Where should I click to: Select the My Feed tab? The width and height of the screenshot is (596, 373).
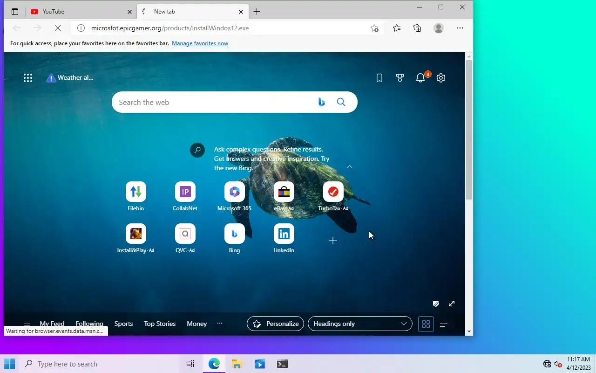click(x=52, y=324)
